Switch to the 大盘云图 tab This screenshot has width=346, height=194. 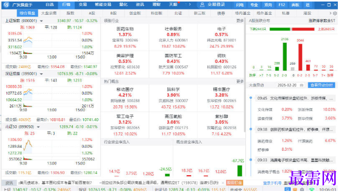click(49, 13)
